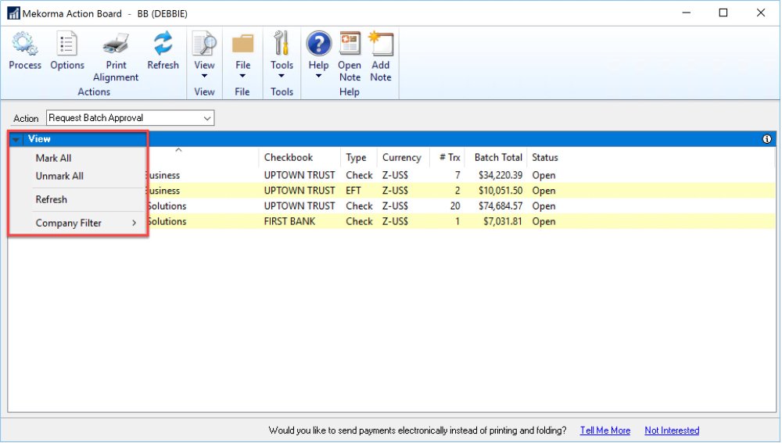Click the sort indicator caret above the list

click(178, 150)
